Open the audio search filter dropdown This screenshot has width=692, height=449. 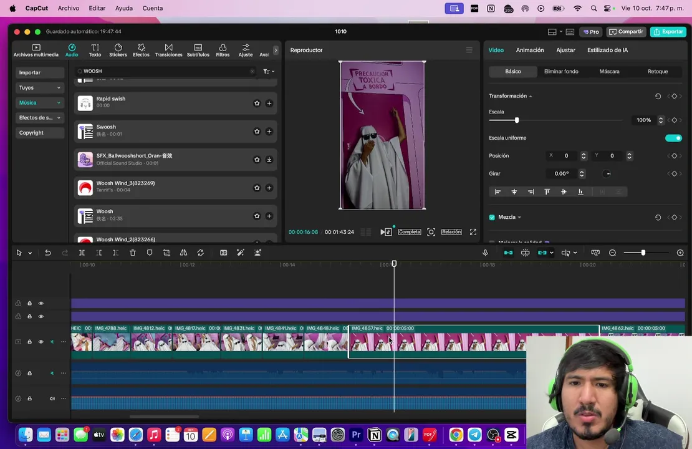tap(269, 71)
